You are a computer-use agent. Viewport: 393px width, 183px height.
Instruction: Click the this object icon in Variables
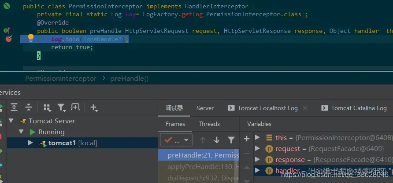(x=269, y=137)
